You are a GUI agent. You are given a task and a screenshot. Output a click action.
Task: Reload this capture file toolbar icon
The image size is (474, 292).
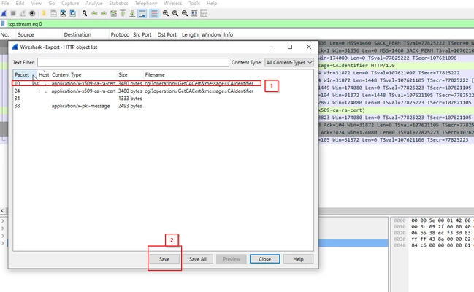[72, 13]
